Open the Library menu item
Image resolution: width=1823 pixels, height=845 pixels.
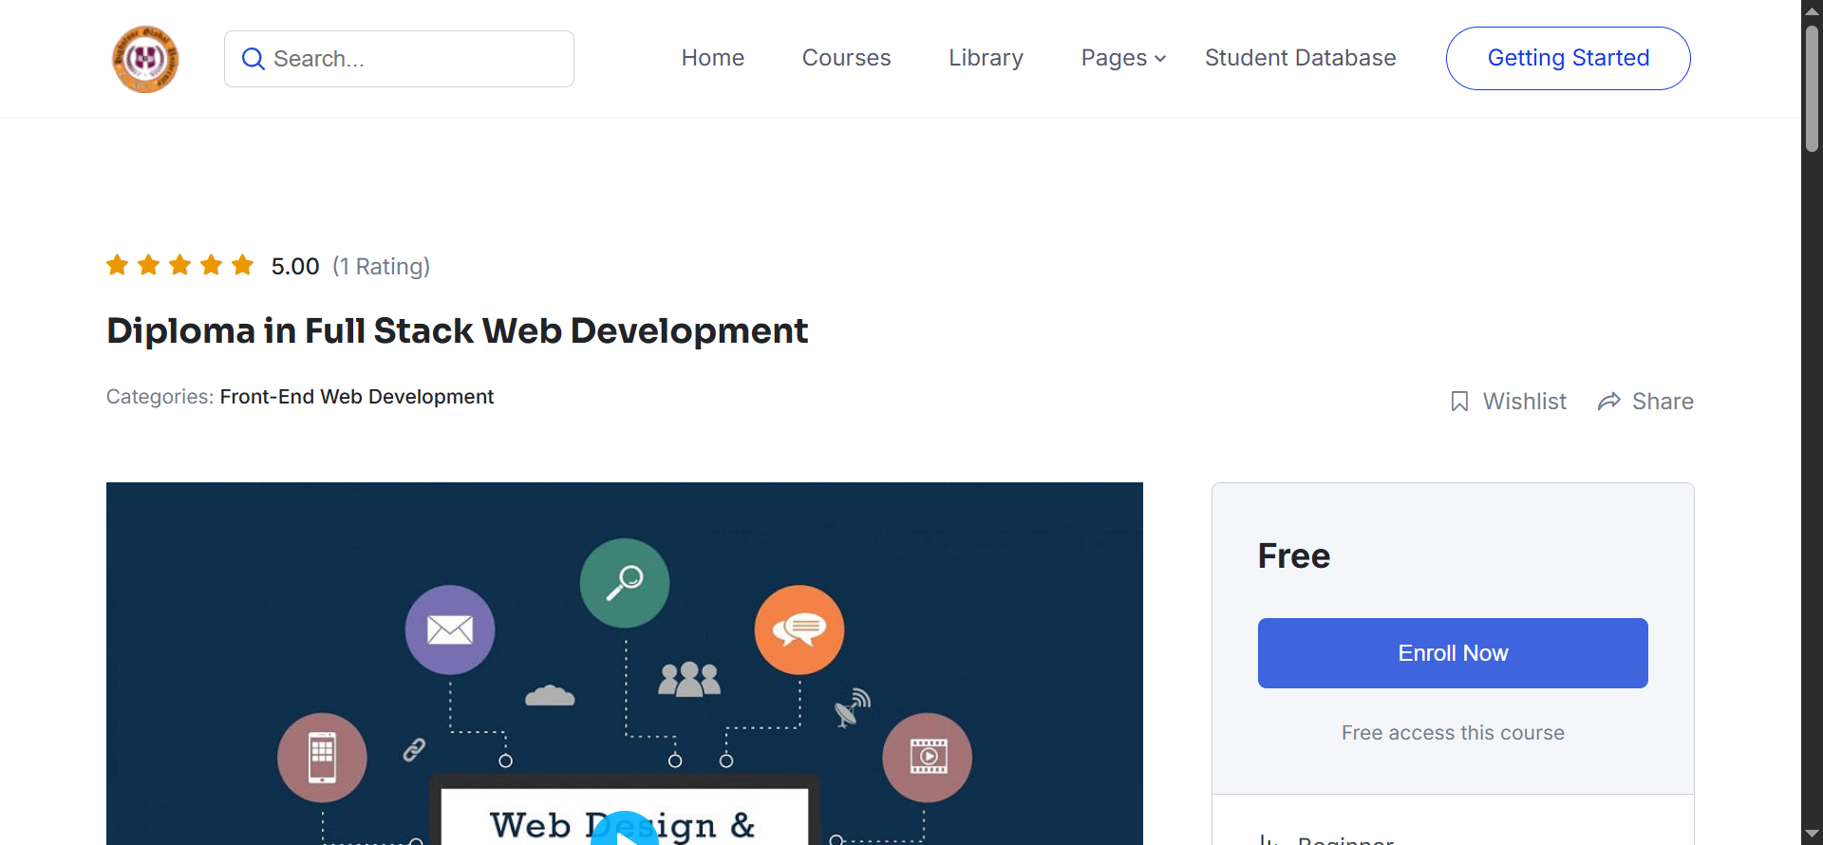coord(986,58)
